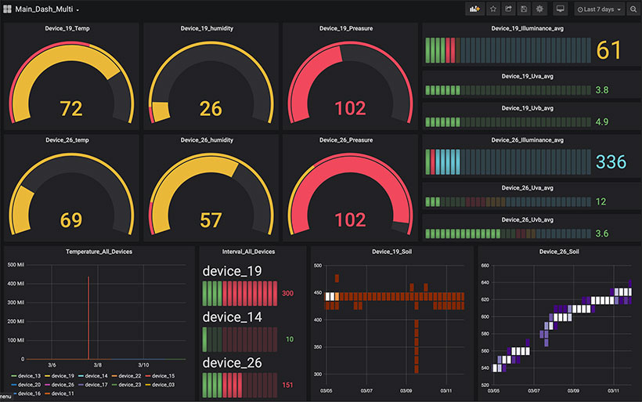Toggle device_19 series in temperature legend
This screenshot has height=402, width=642.
59,376
